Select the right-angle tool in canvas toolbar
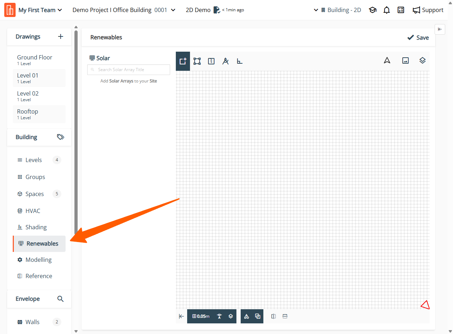Image resolution: width=453 pixels, height=334 pixels. point(240,61)
